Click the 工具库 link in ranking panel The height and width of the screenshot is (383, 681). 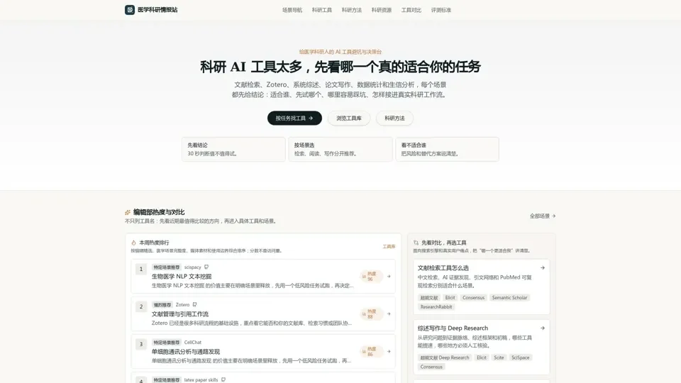tap(389, 246)
